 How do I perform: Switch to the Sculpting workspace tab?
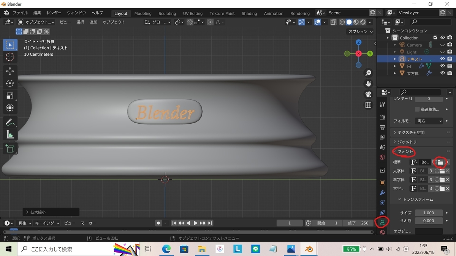point(167,13)
